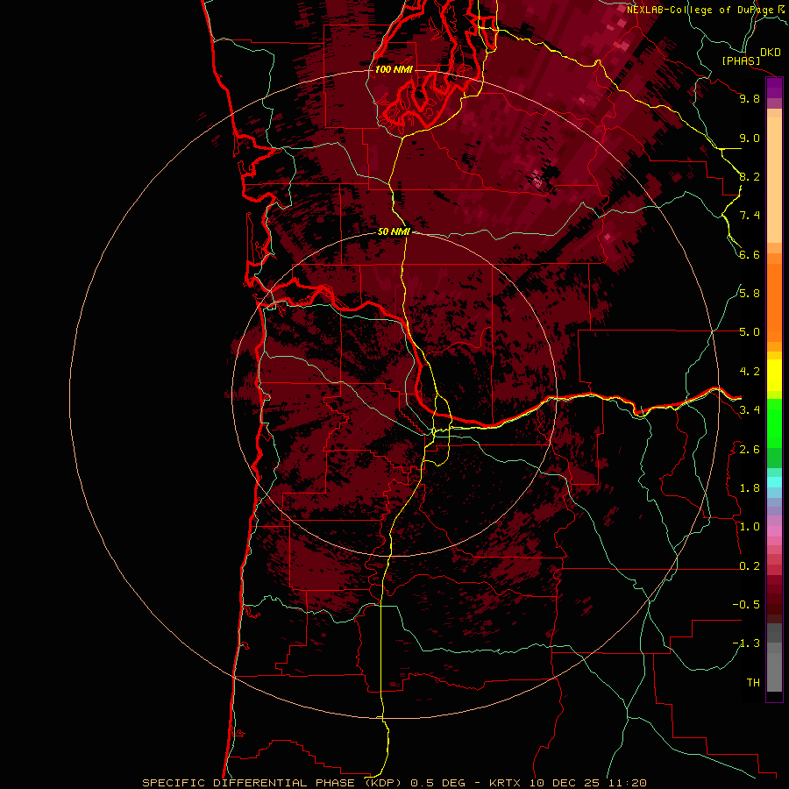Click the 50 NMI range ring label
The width and height of the screenshot is (789, 789).
click(394, 231)
